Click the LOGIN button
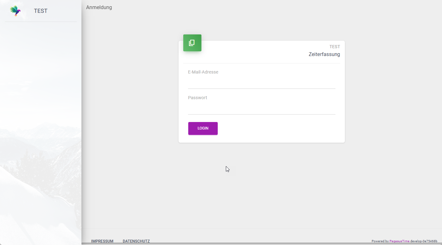This screenshot has width=442, height=245. point(203,128)
